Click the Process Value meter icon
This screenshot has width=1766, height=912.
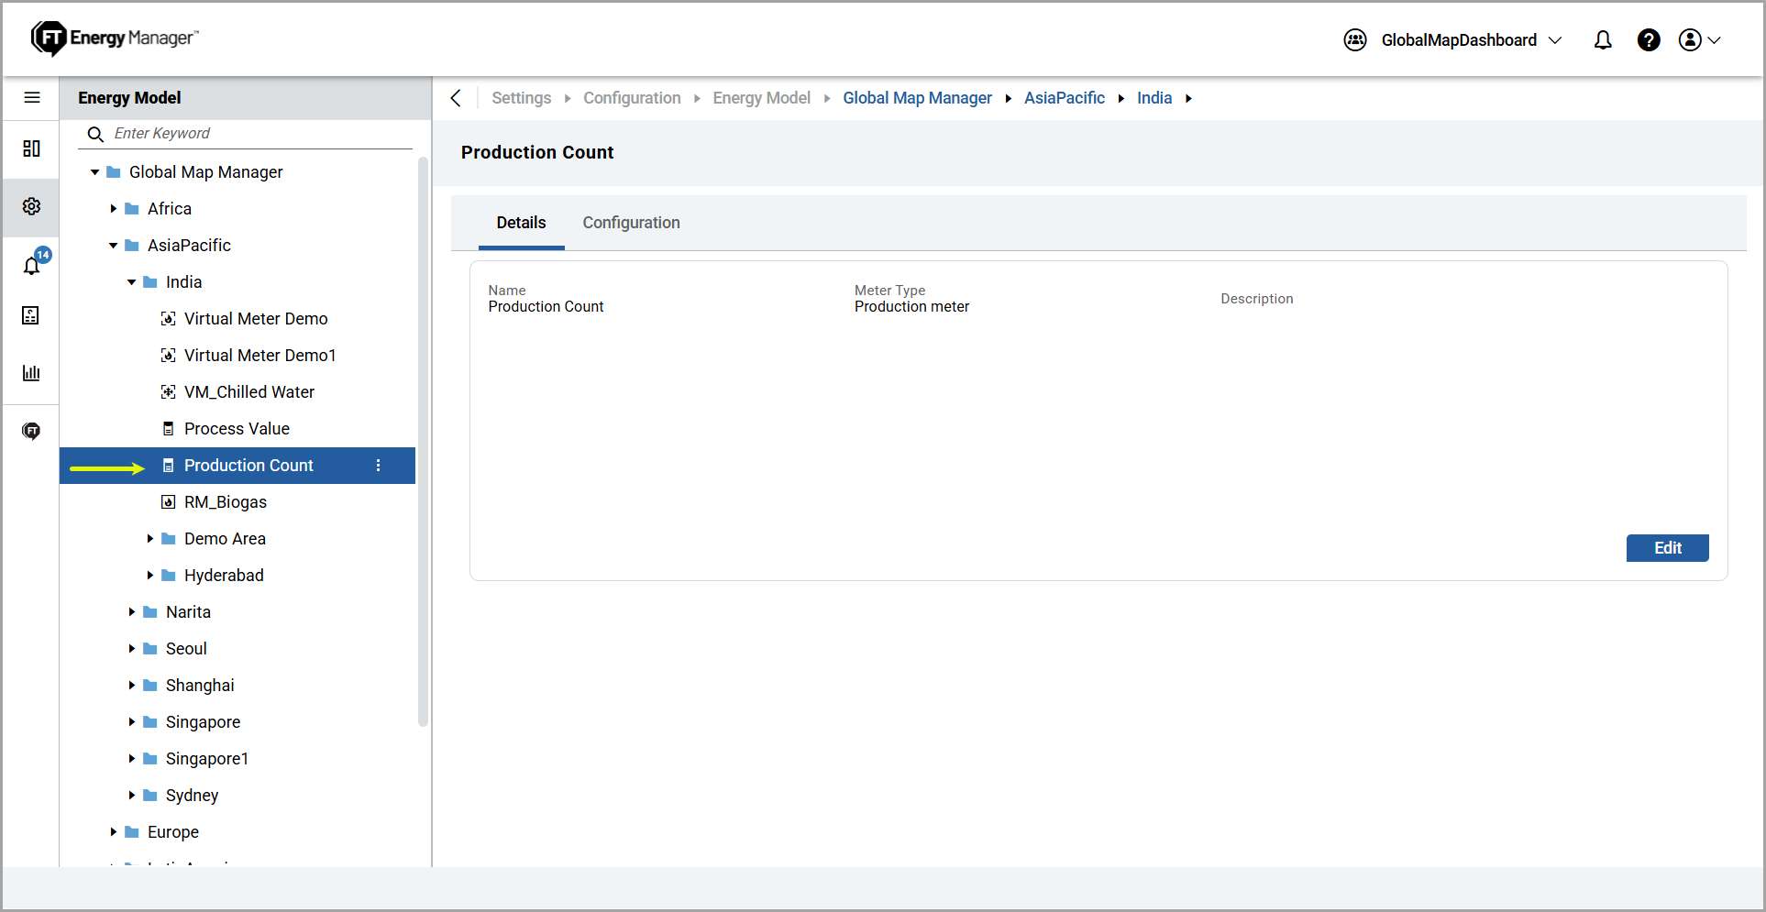pos(169,429)
